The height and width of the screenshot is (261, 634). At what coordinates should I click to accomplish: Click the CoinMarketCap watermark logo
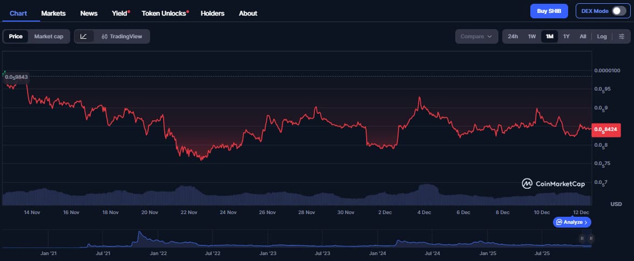[x=554, y=184]
